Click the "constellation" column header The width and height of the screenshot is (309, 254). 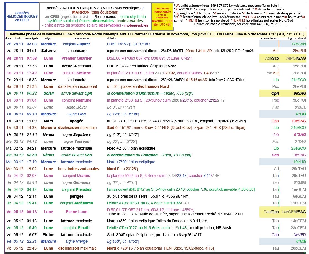[269, 38]
